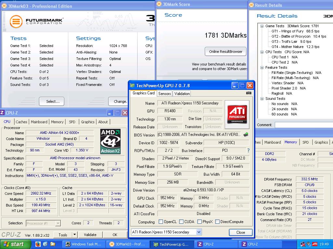Viewport: 333px width, 249px height.
Task: Click the GPU Name field in GPU-Z
Action: [190, 103]
